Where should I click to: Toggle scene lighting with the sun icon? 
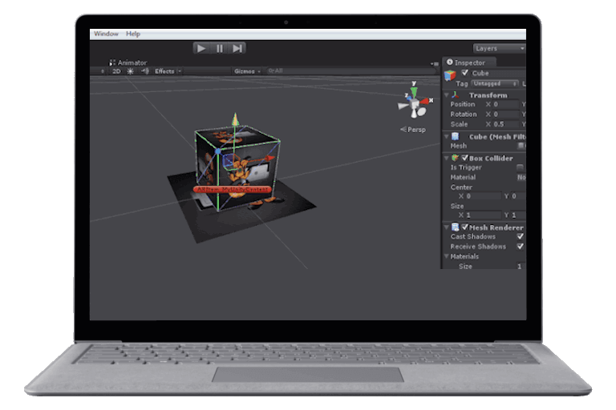[x=131, y=71]
